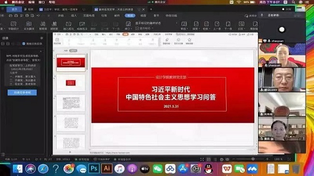Viewport: 314px width, 176px height.
Task: Click the blue 创建目录导航 button
Action: tap(22, 93)
